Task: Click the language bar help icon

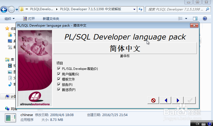Action: coord(209,124)
